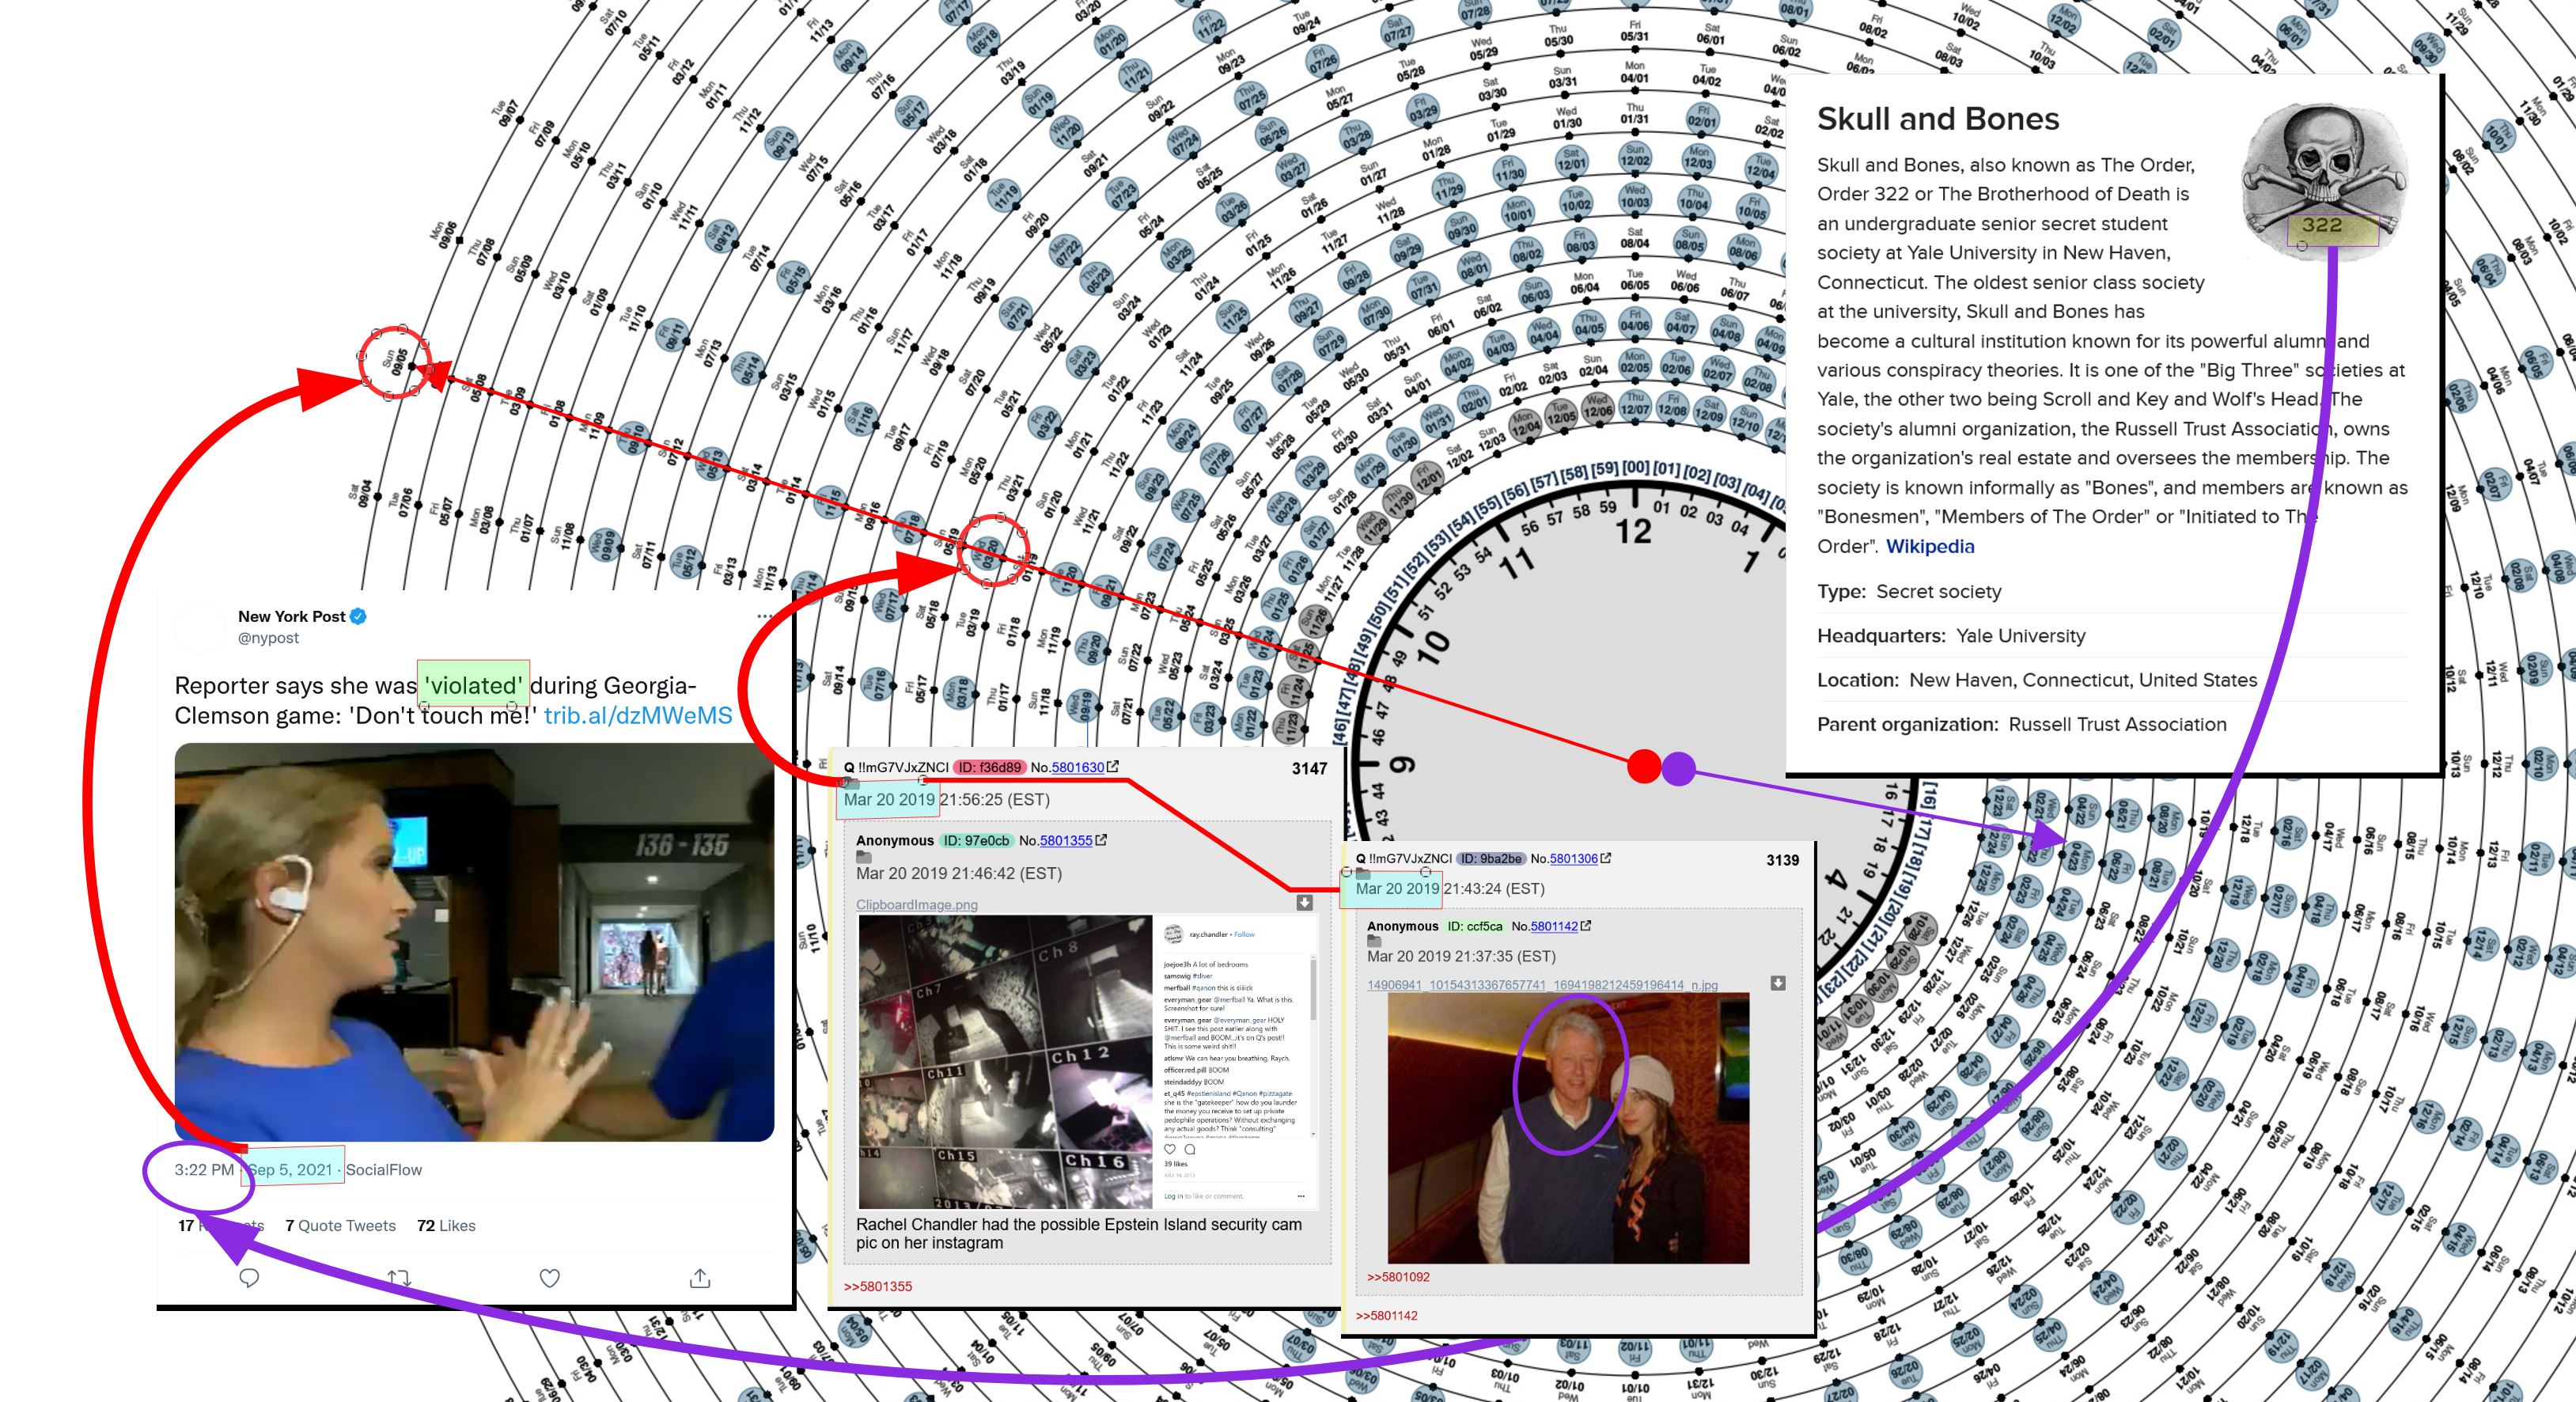Open post number 5801630 link

1077,767
